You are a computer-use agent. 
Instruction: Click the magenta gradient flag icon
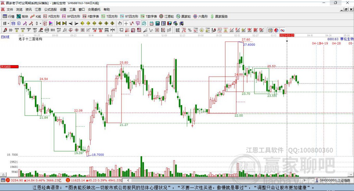51,23
